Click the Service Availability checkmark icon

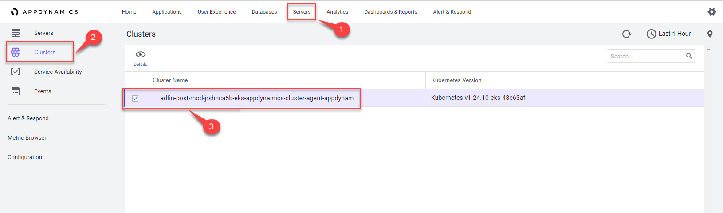(16, 72)
